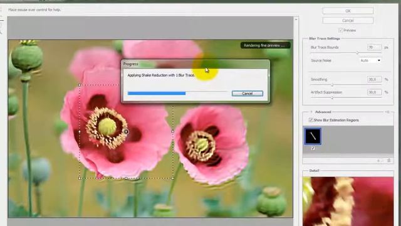The height and width of the screenshot is (226, 401).
Task: Click the Progress dialog title bar
Action: click(195, 64)
